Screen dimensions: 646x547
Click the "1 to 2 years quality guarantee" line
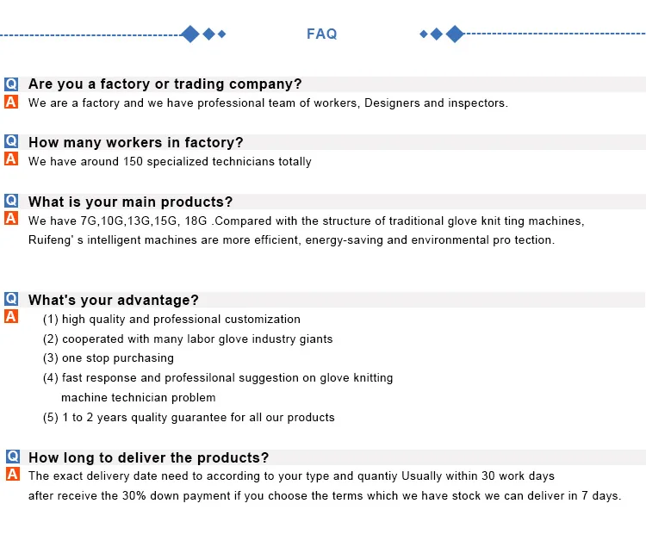coord(189,418)
